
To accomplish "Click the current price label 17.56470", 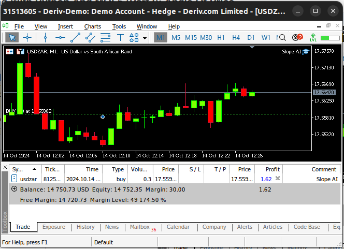I will click(x=324, y=92).
